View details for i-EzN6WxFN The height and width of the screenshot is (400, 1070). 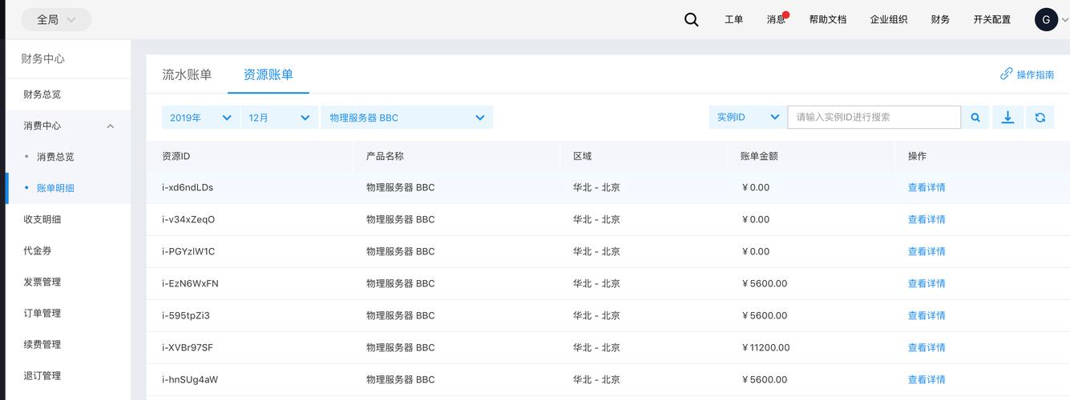pyautogui.click(x=927, y=283)
